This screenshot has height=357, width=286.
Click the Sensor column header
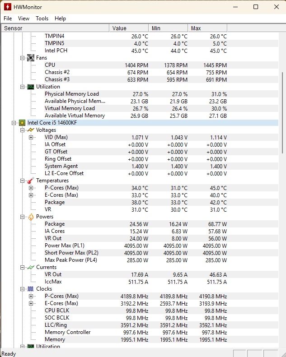pyautogui.click(x=55, y=28)
